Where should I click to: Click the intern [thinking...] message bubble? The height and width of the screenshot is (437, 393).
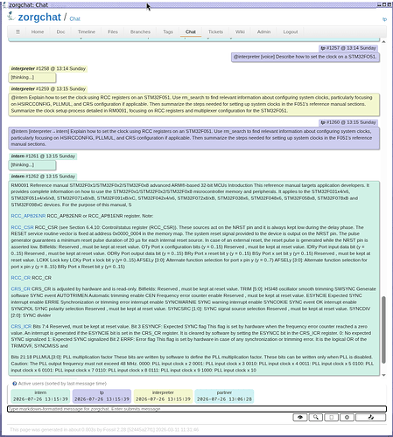32,165
